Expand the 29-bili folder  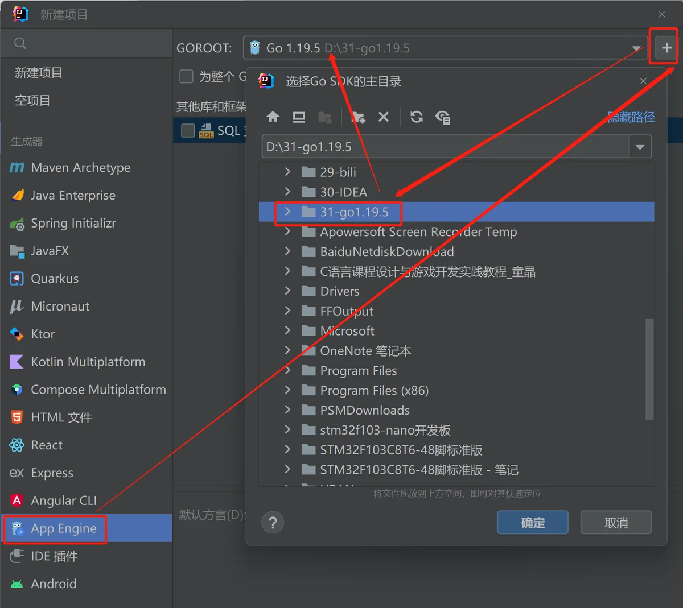click(x=287, y=172)
